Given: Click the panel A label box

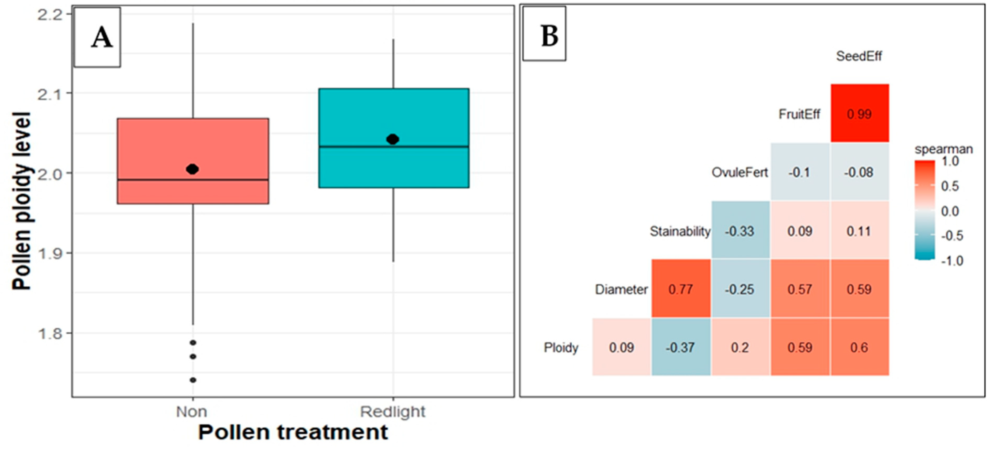Looking at the screenshot, I should [x=98, y=37].
